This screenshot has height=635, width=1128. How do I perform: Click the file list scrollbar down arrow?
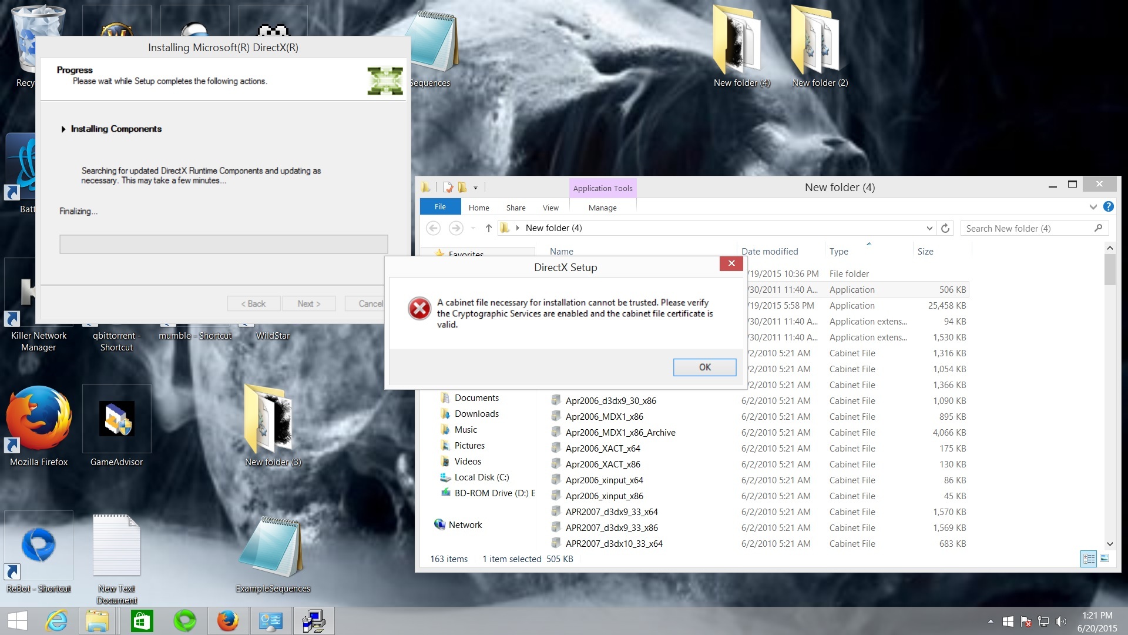pos(1110,544)
